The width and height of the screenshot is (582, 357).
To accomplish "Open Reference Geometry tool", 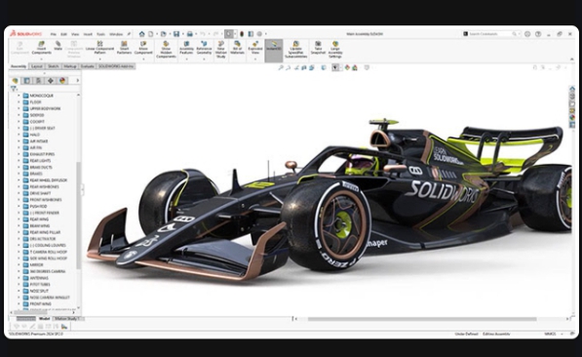I will pos(204,48).
